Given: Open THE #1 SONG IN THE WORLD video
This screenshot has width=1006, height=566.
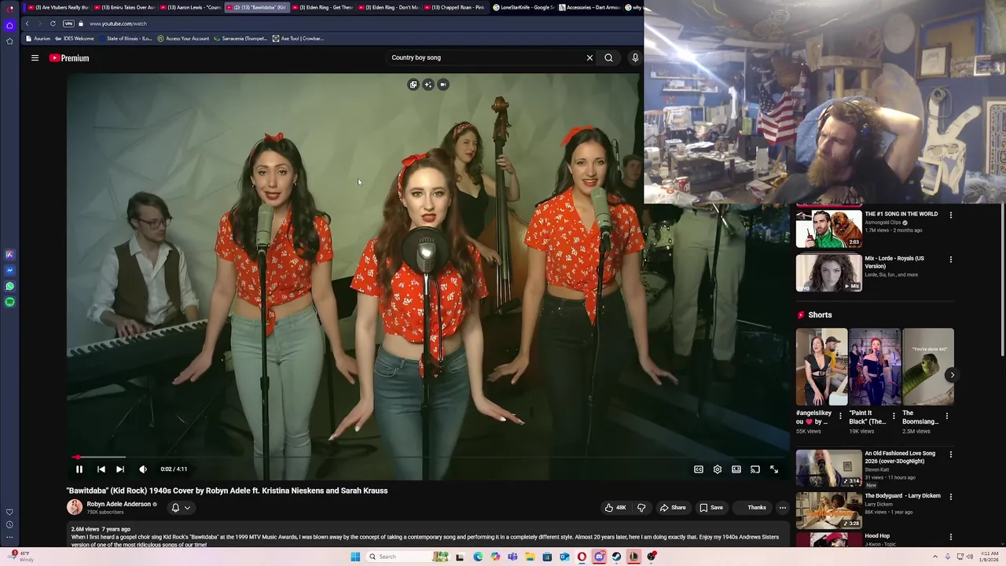Looking at the screenshot, I should [x=901, y=214].
